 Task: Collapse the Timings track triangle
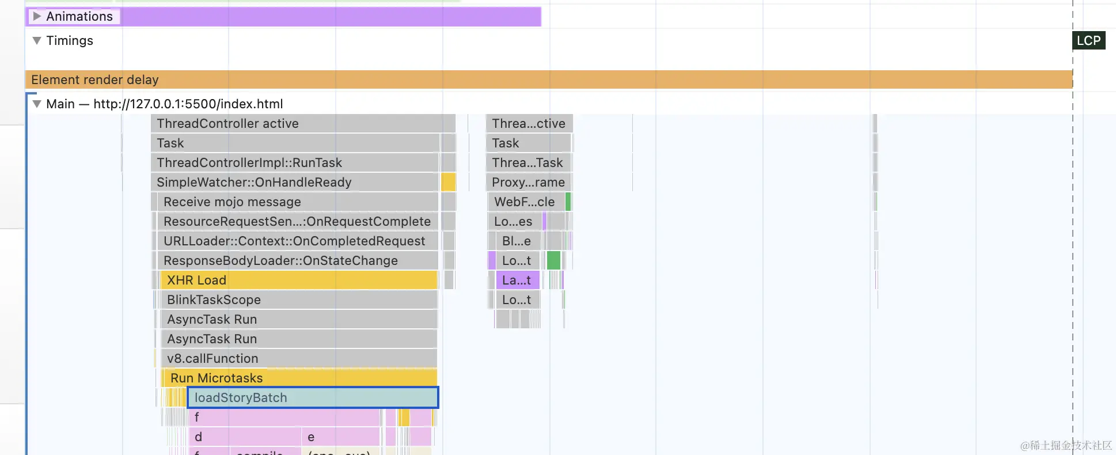point(37,40)
